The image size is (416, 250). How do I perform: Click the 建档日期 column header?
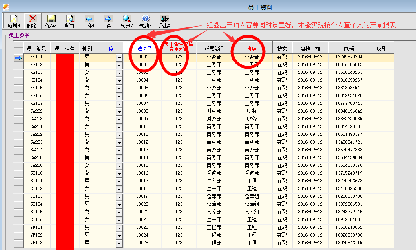(310, 49)
